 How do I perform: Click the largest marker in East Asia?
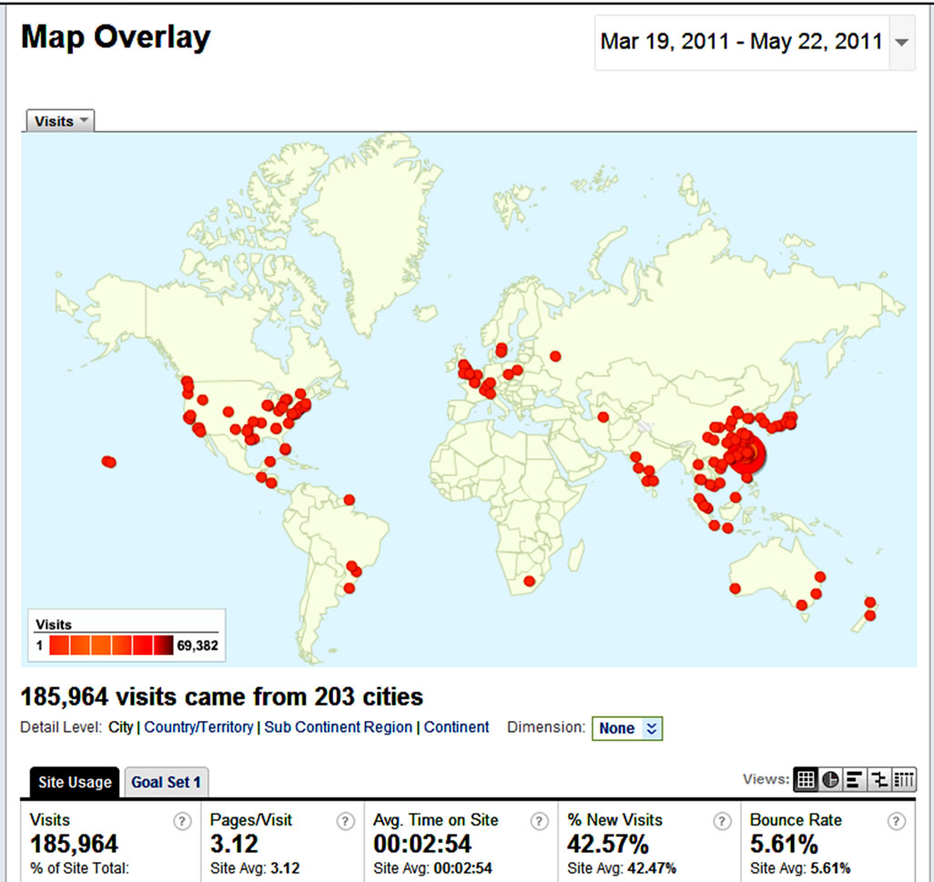click(747, 455)
